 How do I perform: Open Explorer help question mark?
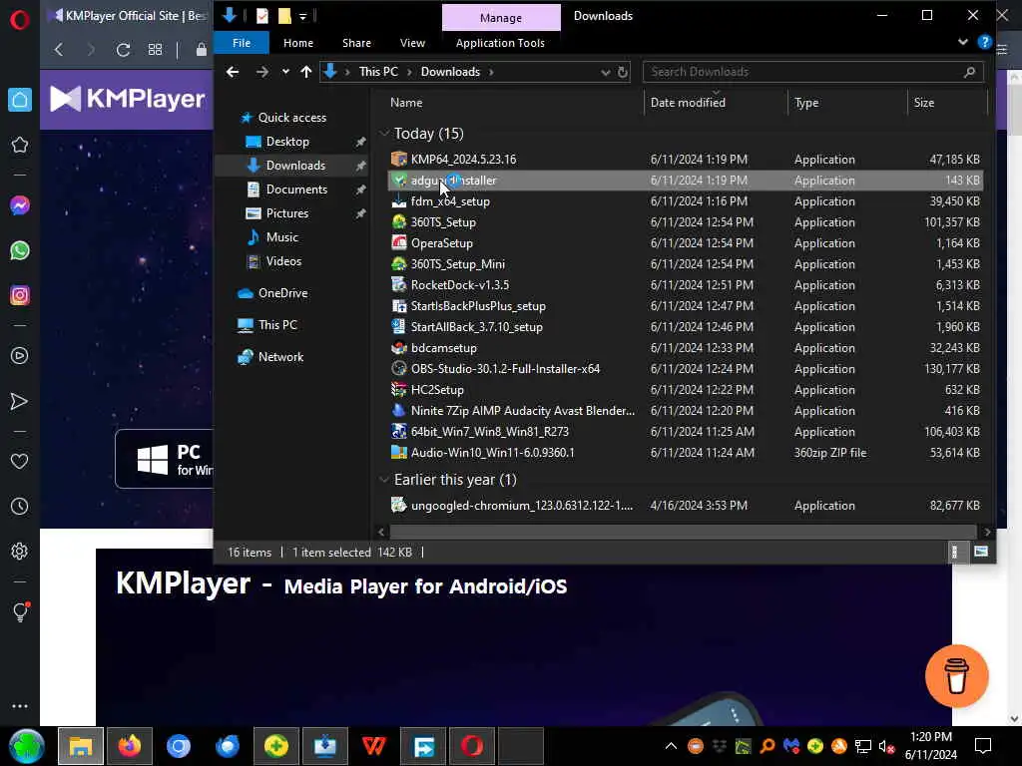click(x=984, y=42)
